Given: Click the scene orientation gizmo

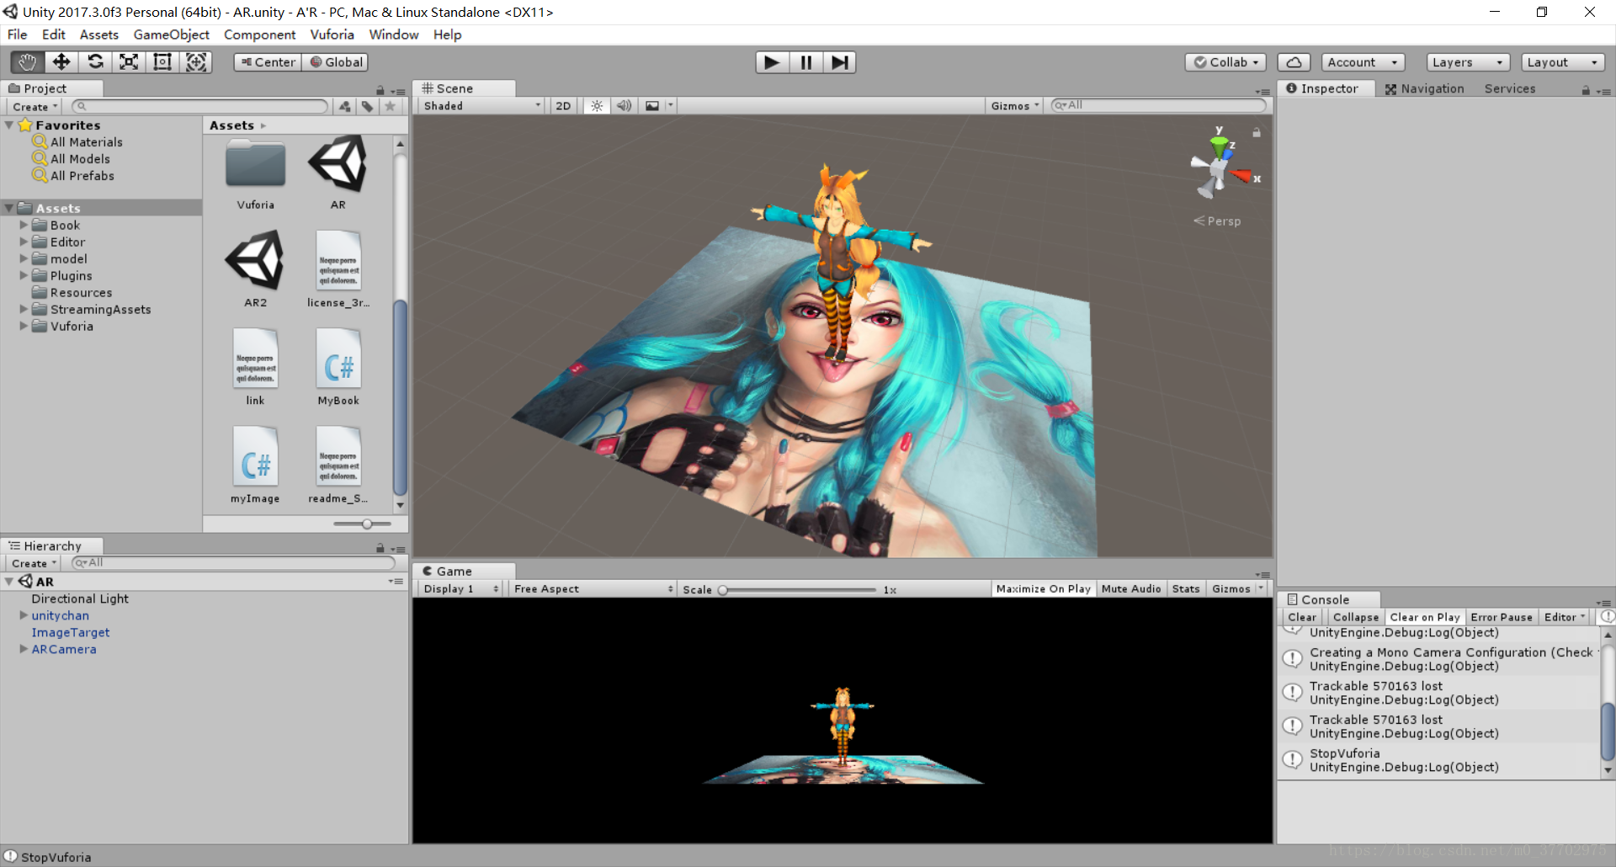Looking at the screenshot, I should click(x=1218, y=167).
